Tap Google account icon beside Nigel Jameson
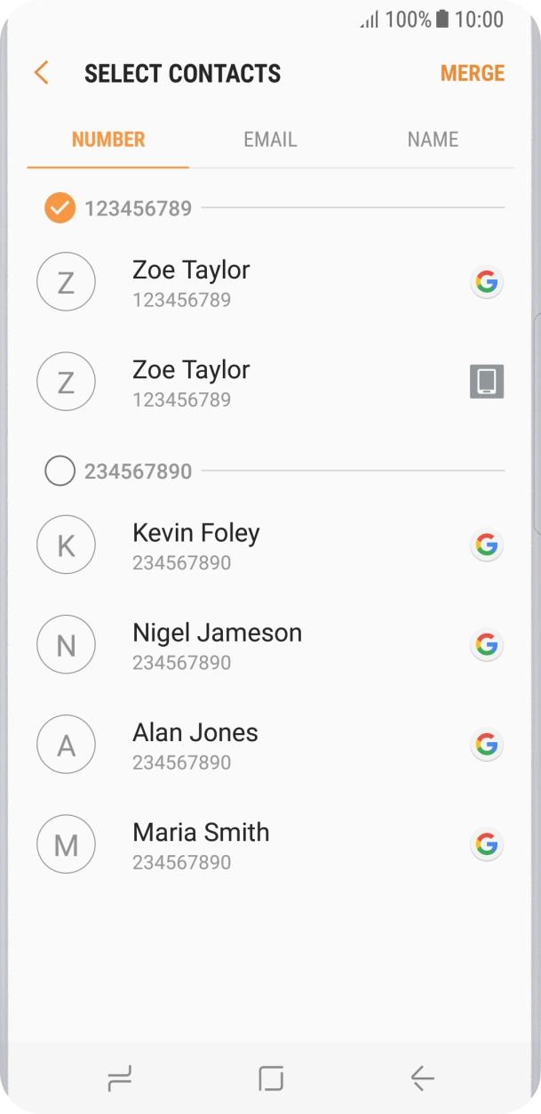This screenshot has width=541, height=1114. coord(486,644)
